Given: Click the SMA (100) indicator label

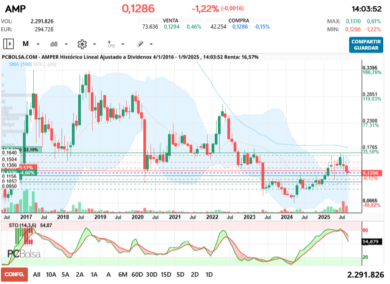Looking at the screenshot, I should tap(20, 64).
